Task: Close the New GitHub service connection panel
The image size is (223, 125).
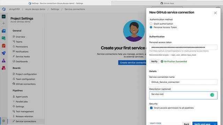Action: pos(215,13)
